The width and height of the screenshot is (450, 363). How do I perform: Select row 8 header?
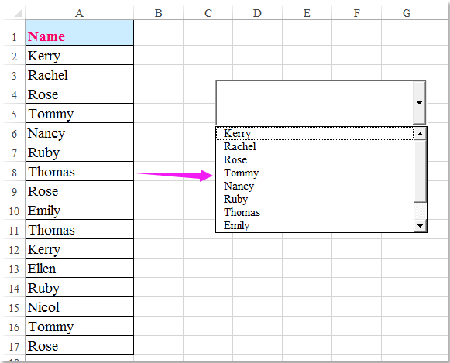click(14, 173)
